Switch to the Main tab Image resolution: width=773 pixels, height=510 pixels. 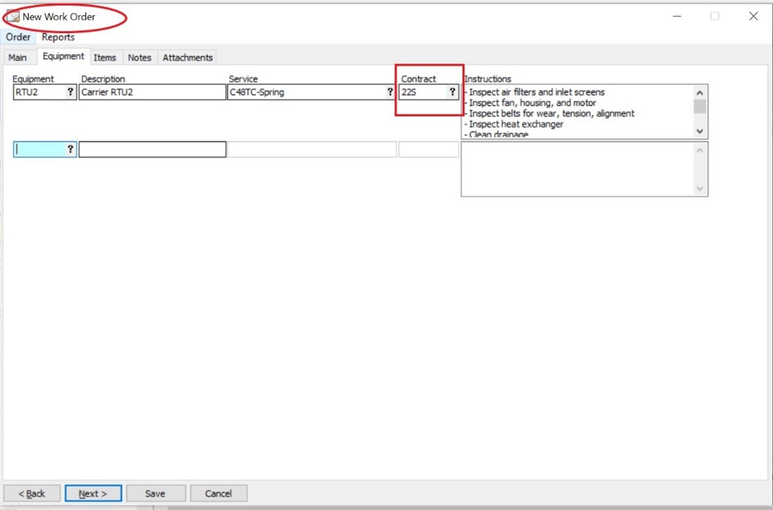click(17, 58)
